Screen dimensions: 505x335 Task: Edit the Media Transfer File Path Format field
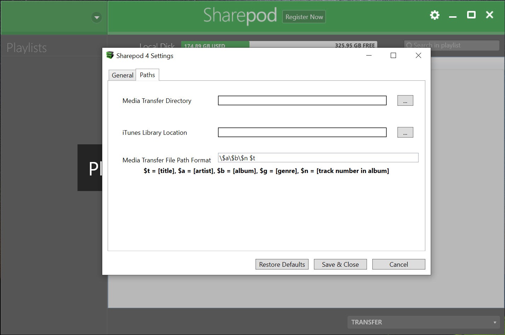tap(318, 158)
